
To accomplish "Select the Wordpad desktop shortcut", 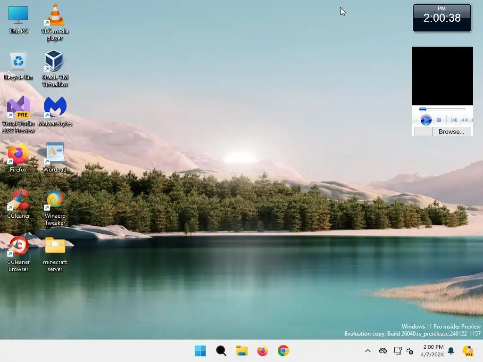I will pyautogui.click(x=55, y=157).
